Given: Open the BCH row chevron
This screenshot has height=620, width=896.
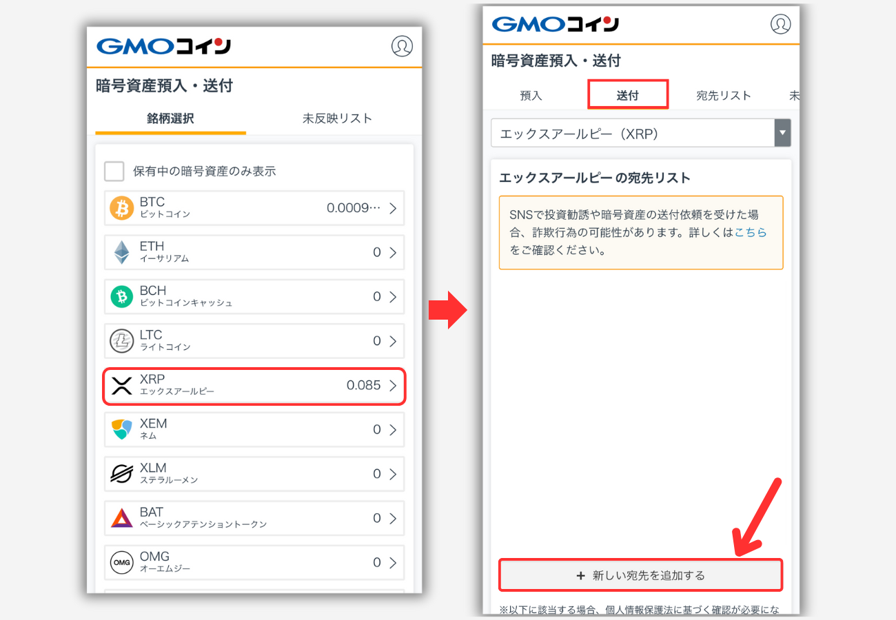Looking at the screenshot, I should click(393, 297).
